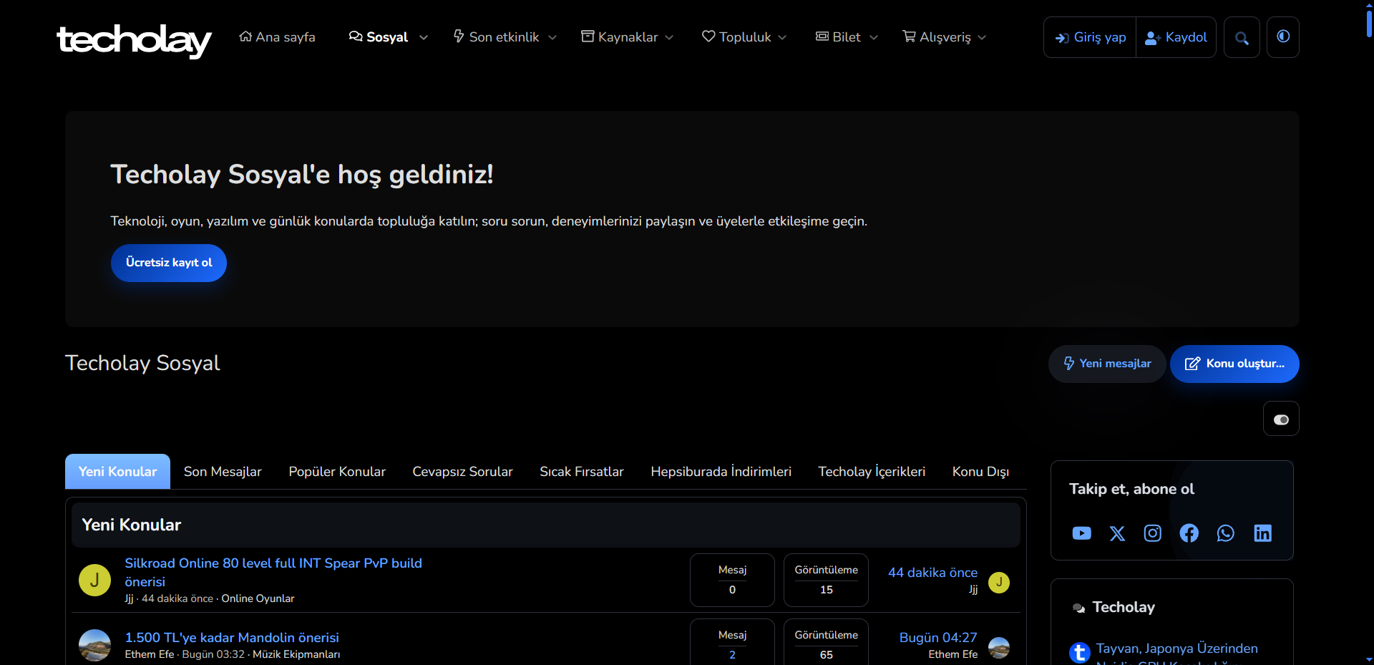Open the LinkedIn icon
This screenshot has width=1374, height=665.
[x=1262, y=533]
